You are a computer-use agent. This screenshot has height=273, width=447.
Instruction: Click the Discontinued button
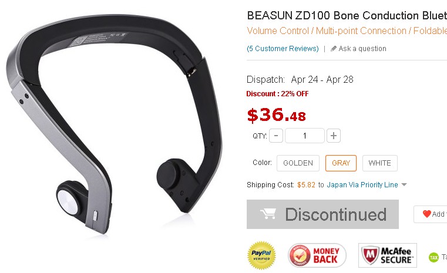tap(322, 214)
